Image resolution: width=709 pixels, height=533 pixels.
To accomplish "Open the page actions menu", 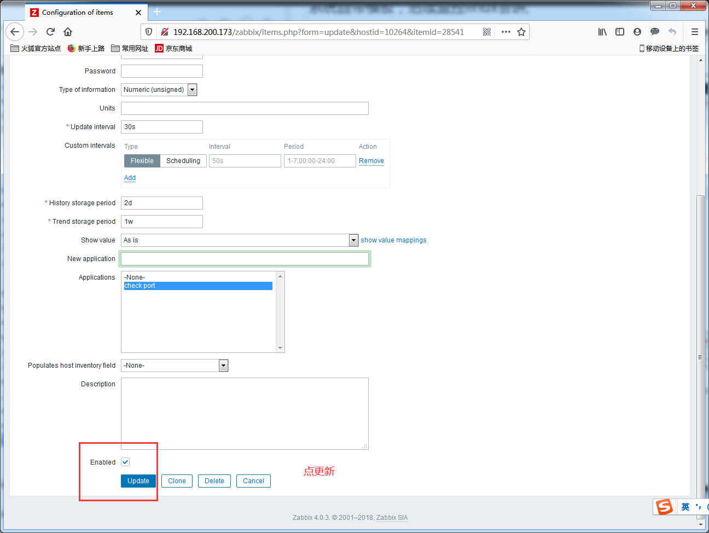I will [506, 32].
